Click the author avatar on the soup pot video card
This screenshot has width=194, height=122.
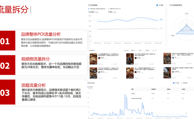point(99,58)
